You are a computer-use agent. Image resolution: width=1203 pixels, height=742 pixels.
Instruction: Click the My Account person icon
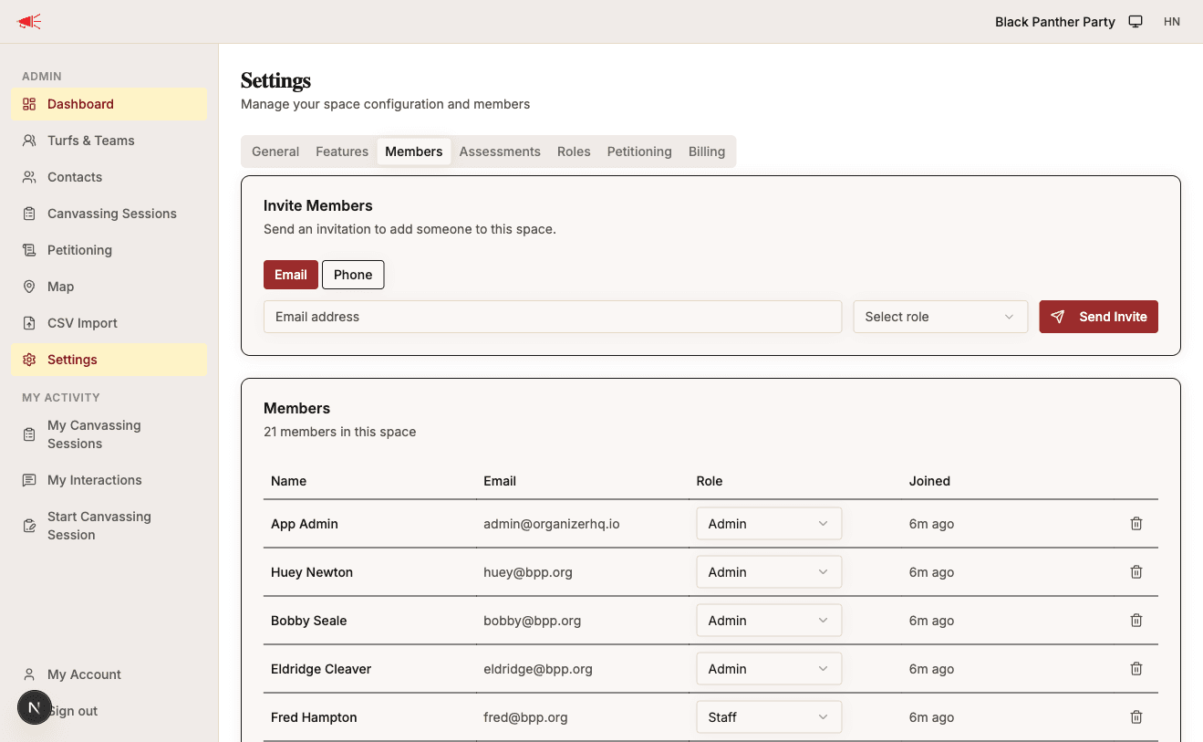coord(29,674)
